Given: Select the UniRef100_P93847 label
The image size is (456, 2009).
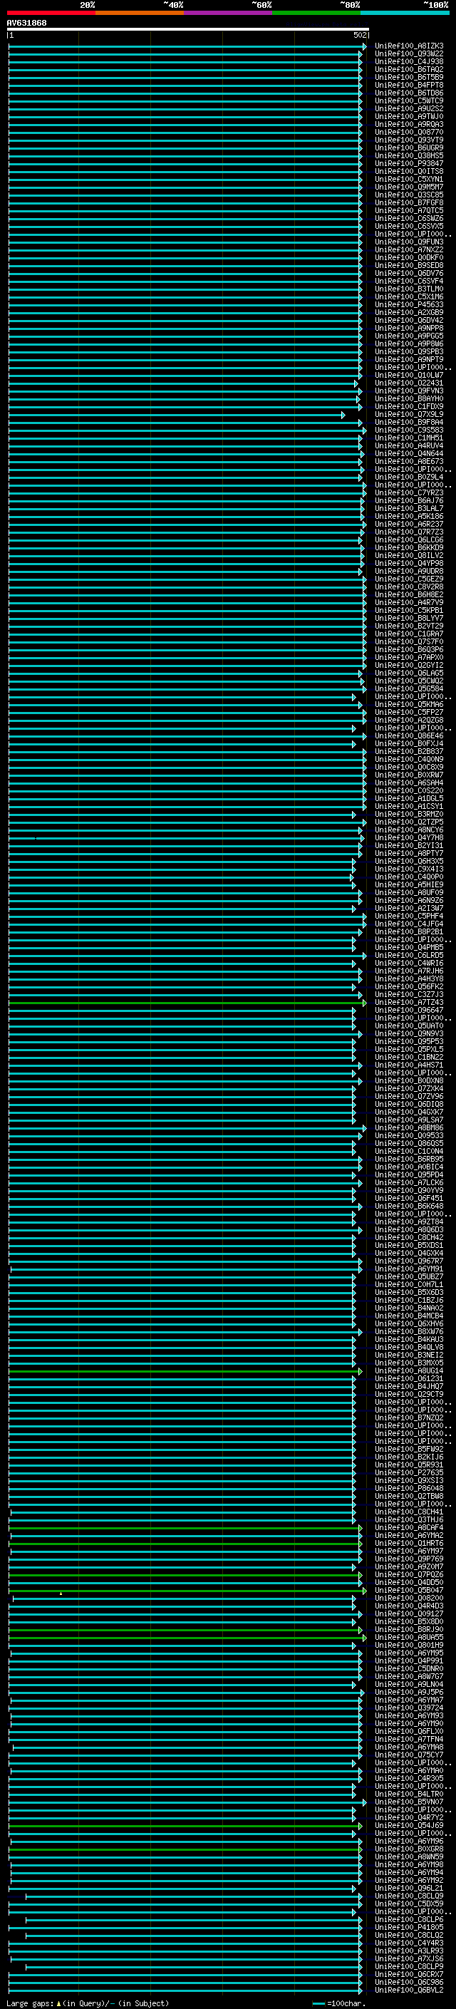Looking at the screenshot, I should click(408, 164).
